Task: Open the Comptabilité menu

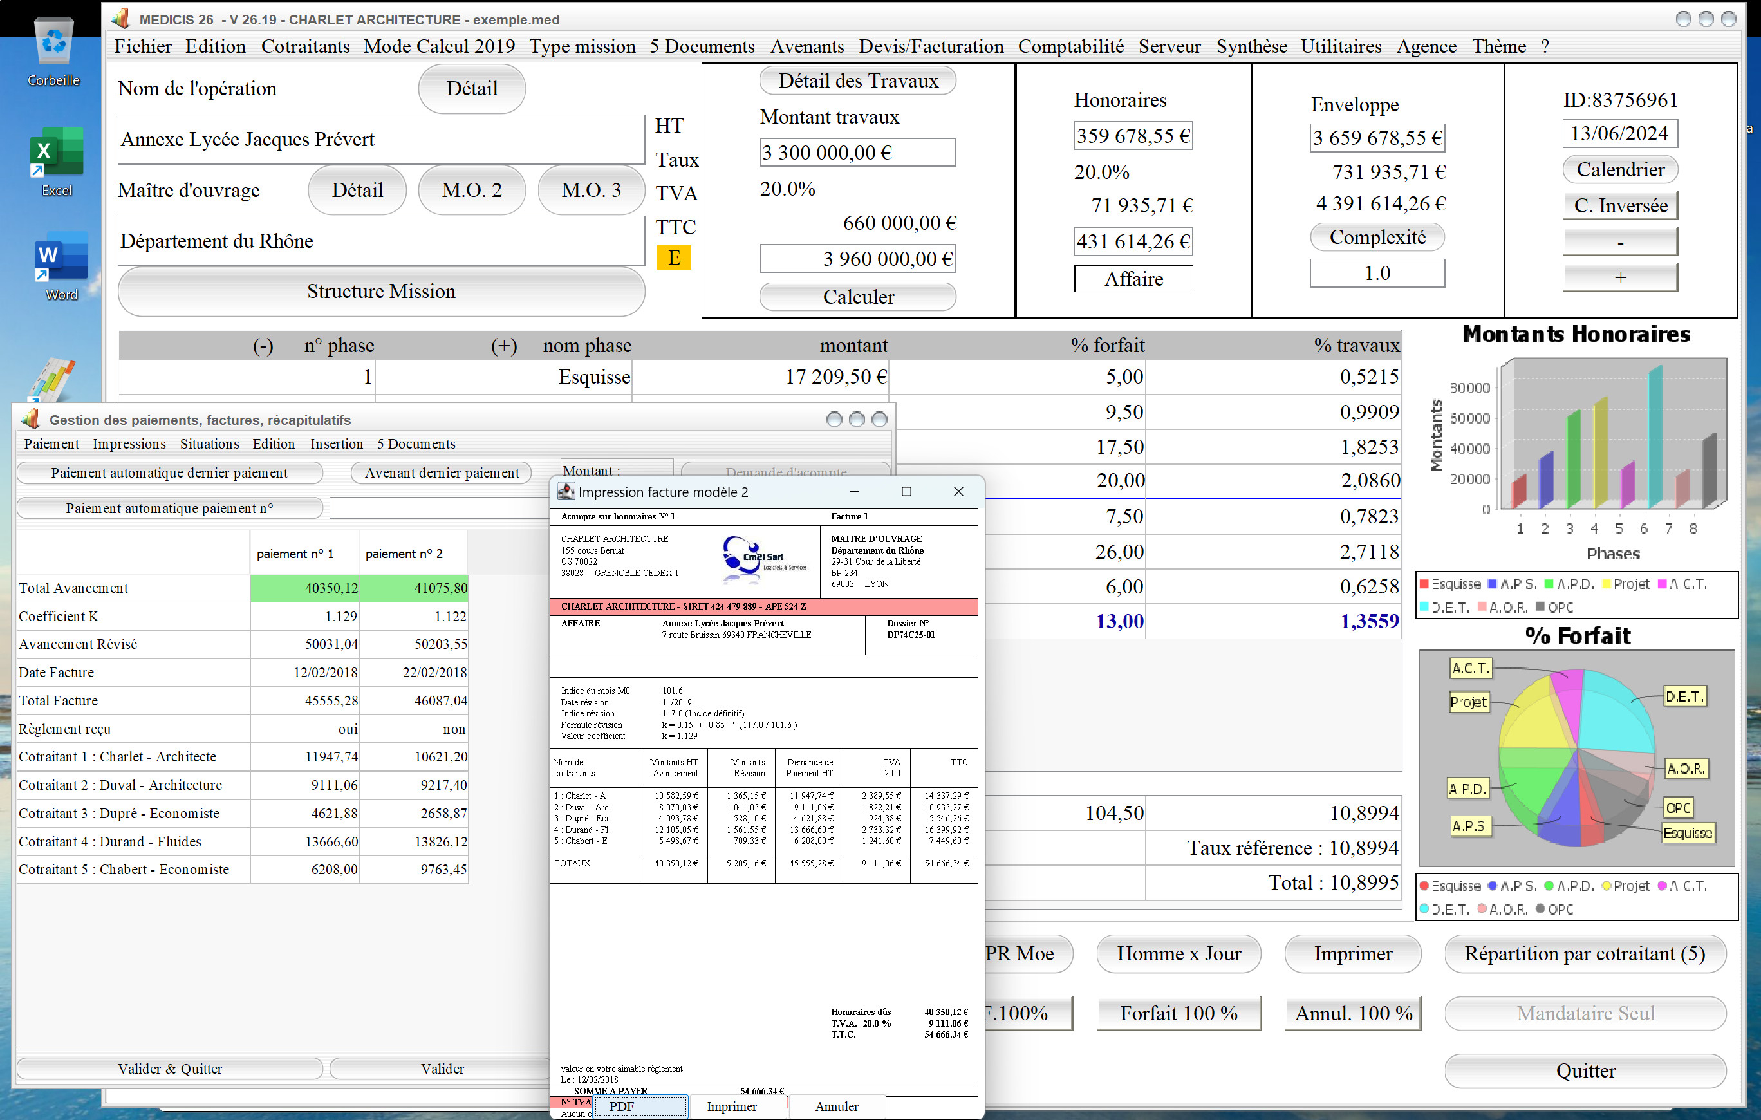Action: coord(1070,46)
